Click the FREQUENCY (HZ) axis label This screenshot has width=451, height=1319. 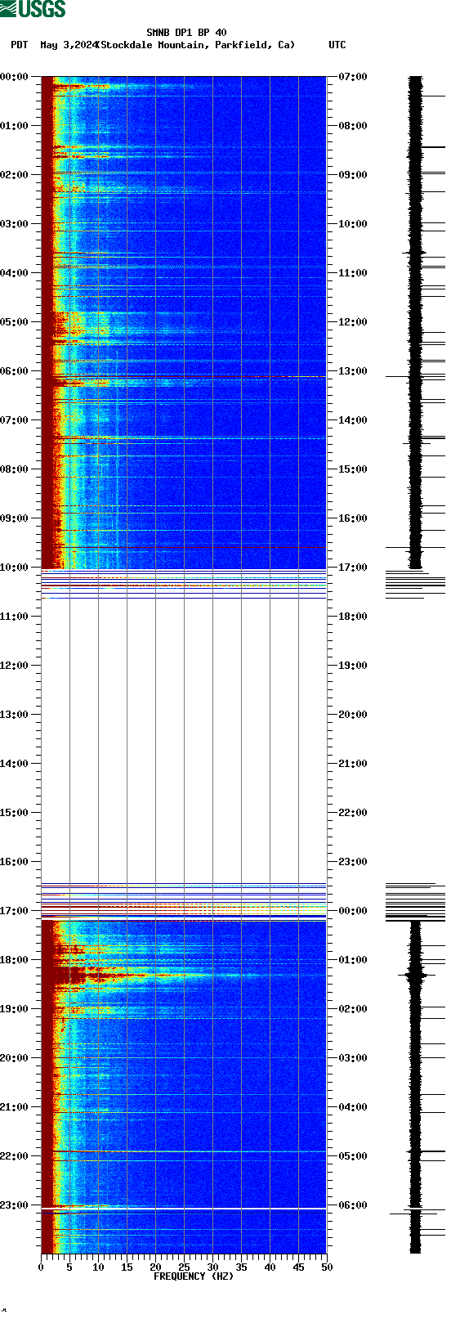pyautogui.click(x=194, y=1276)
